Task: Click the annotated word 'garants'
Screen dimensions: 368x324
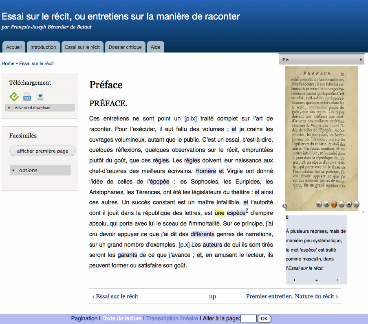Action: pyautogui.click(x=127, y=255)
